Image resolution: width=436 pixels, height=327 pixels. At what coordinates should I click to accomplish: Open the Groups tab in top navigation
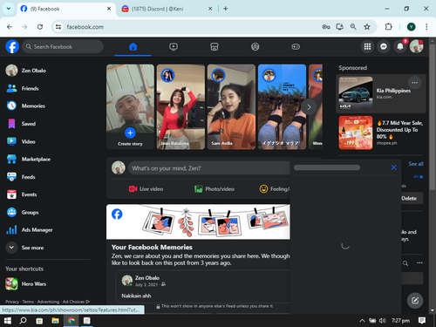(255, 46)
